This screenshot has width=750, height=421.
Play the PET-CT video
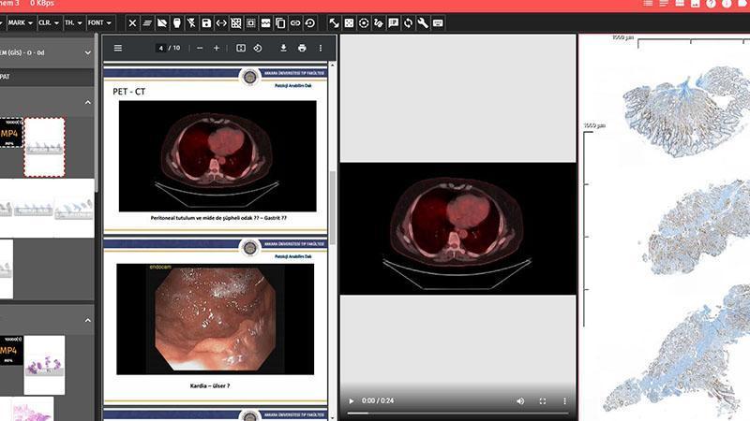(x=352, y=400)
